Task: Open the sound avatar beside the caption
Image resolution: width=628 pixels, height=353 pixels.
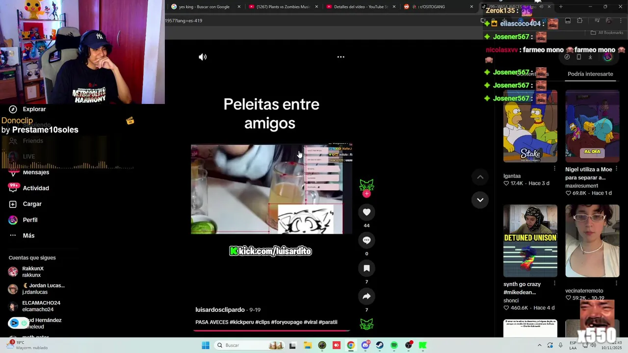Action: tap(366, 324)
